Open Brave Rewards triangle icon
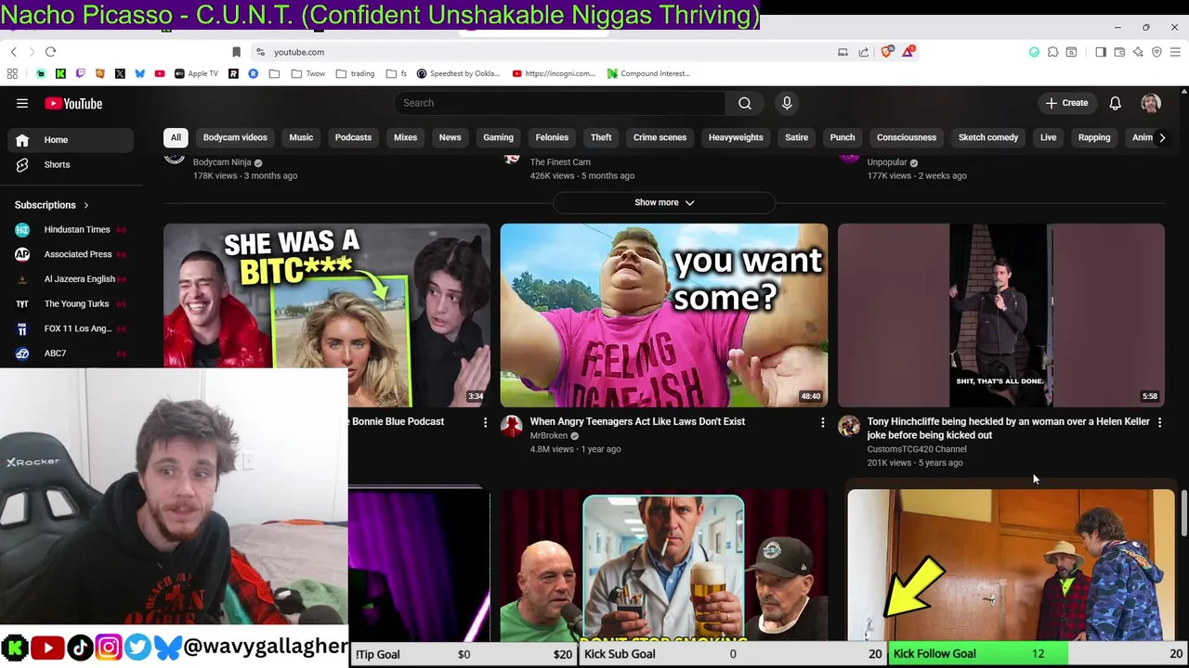This screenshot has height=668, width=1189. (x=908, y=52)
